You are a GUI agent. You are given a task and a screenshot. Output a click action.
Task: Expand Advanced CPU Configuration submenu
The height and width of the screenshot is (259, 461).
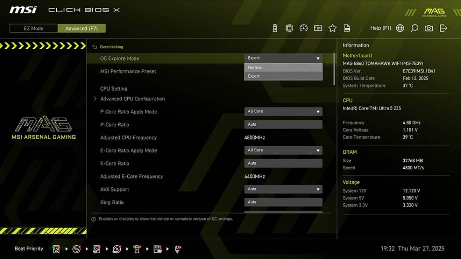point(132,99)
